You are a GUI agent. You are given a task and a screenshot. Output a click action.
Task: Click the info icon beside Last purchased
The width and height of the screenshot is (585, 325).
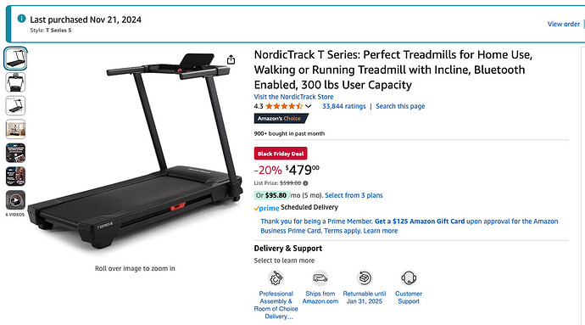coord(22,19)
